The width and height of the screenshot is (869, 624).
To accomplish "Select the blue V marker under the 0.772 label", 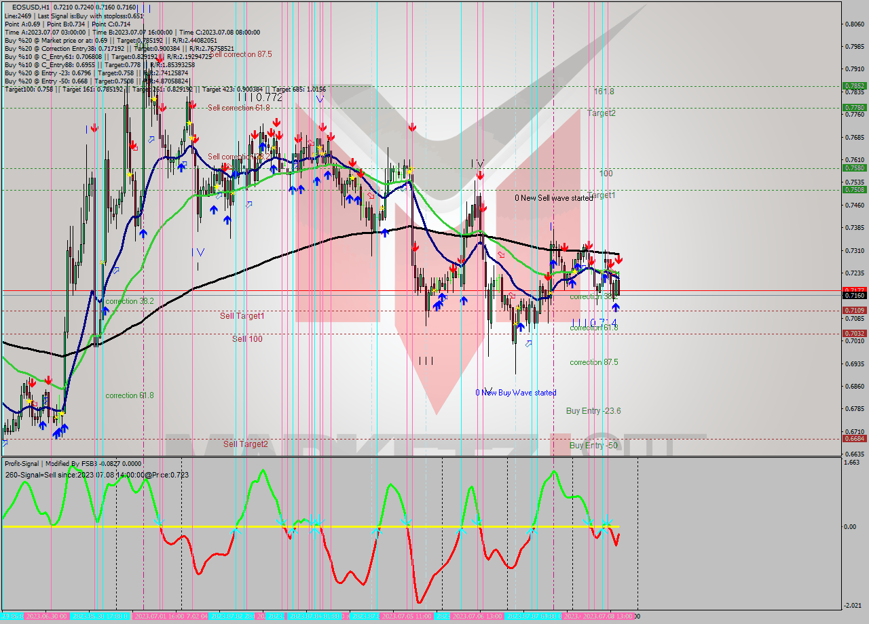I will pos(321,98).
